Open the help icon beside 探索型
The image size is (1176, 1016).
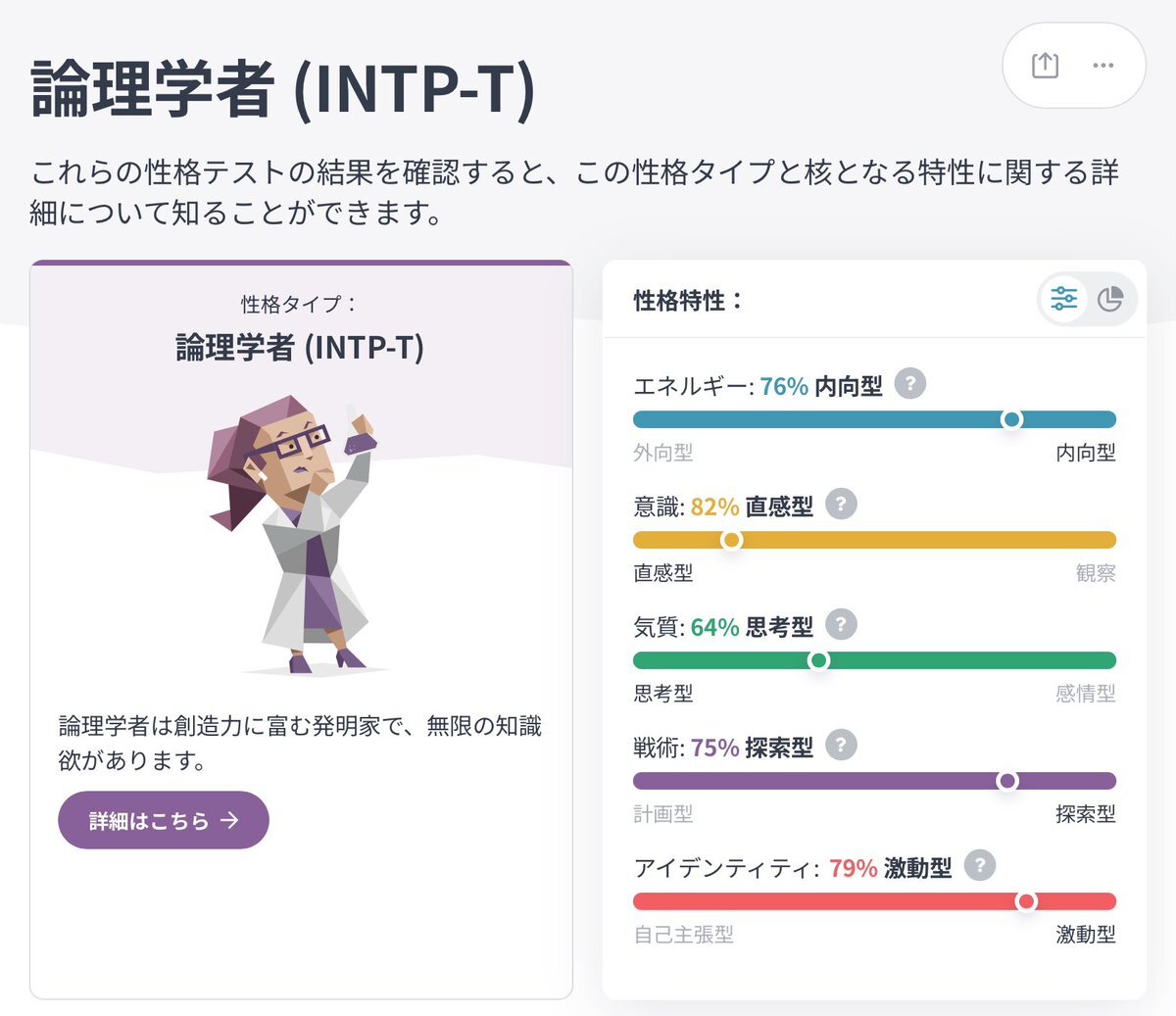pyautogui.click(x=841, y=745)
